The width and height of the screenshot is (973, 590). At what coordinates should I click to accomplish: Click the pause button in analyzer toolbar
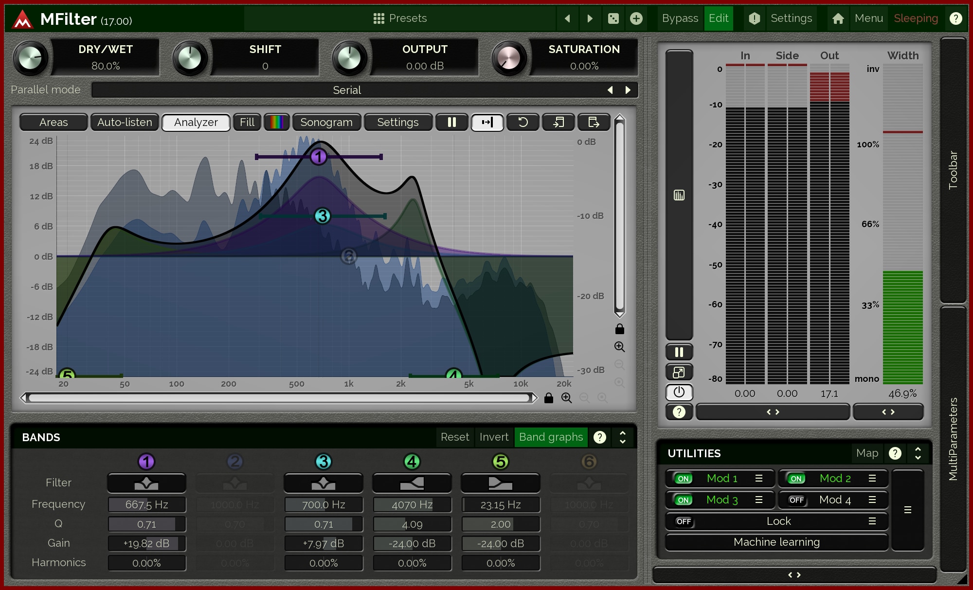point(452,122)
